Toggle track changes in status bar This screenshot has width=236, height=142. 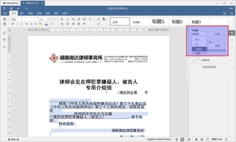pos(189,139)
